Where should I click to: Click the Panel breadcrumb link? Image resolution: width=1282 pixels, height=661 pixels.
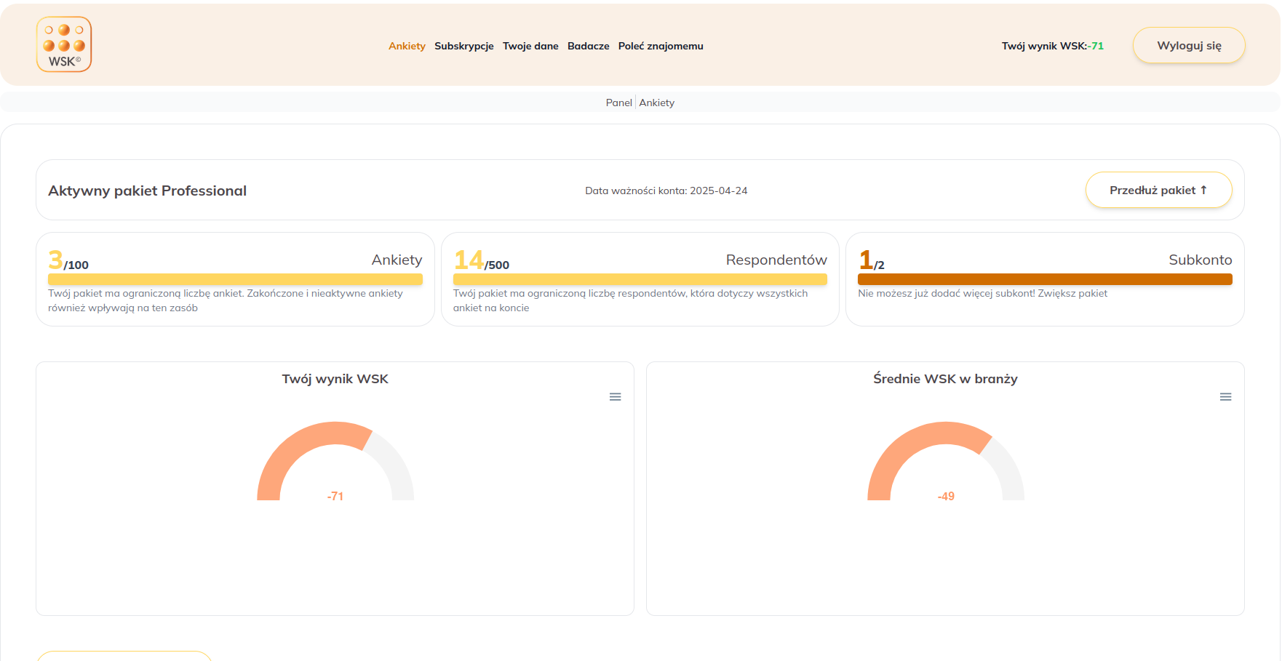[x=618, y=103]
